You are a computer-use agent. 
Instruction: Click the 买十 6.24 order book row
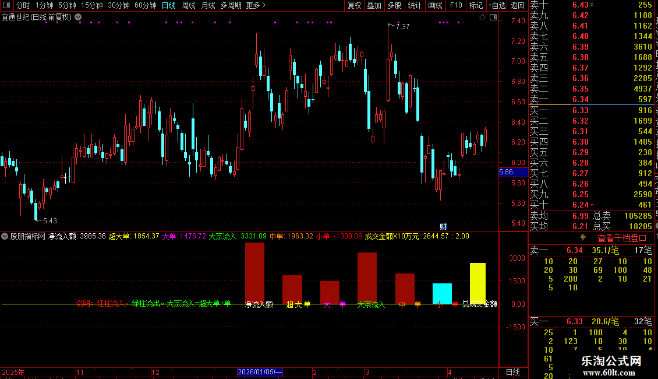[591, 205]
